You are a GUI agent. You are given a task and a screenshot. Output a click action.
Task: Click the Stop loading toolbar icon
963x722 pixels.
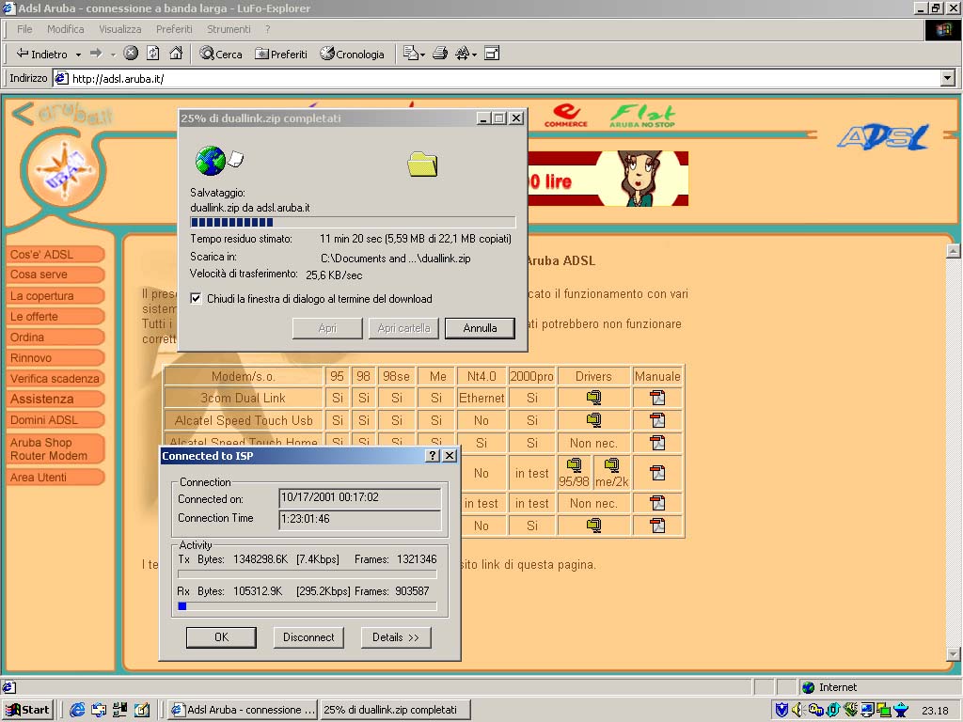pyautogui.click(x=131, y=54)
